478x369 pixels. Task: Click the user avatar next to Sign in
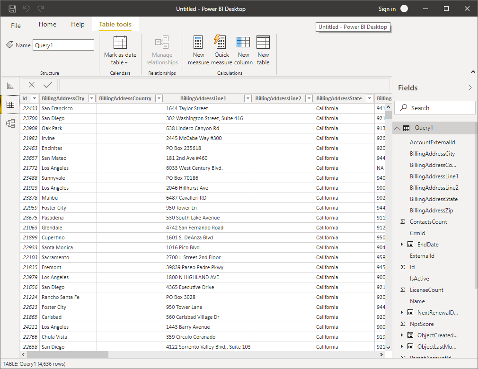click(404, 9)
